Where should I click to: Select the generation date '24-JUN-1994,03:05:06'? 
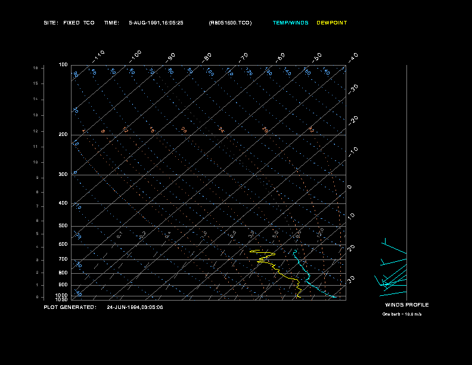(135, 307)
